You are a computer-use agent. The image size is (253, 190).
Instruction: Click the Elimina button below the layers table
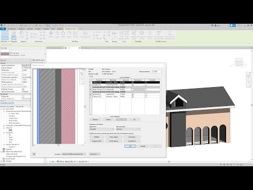[109, 119]
